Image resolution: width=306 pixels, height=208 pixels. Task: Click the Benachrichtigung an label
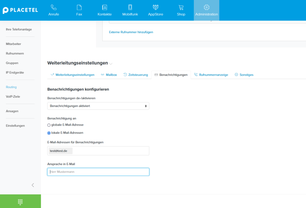pyautogui.click(x=62, y=118)
